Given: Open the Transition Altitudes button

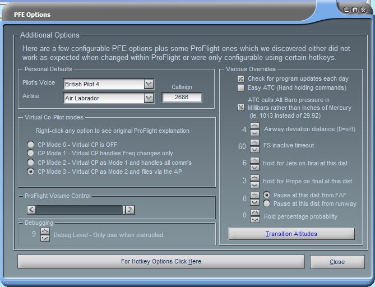Looking at the screenshot, I should (291, 234).
